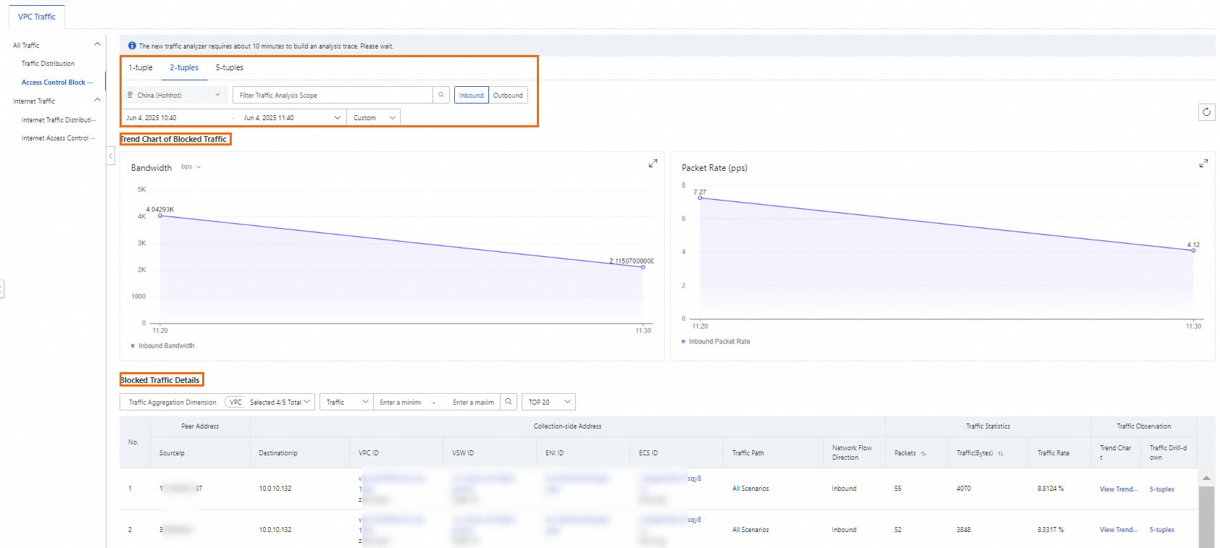Click the Filter Traffic Analysis Scope input field
Image resolution: width=1220 pixels, height=548 pixels.
point(333,96)
